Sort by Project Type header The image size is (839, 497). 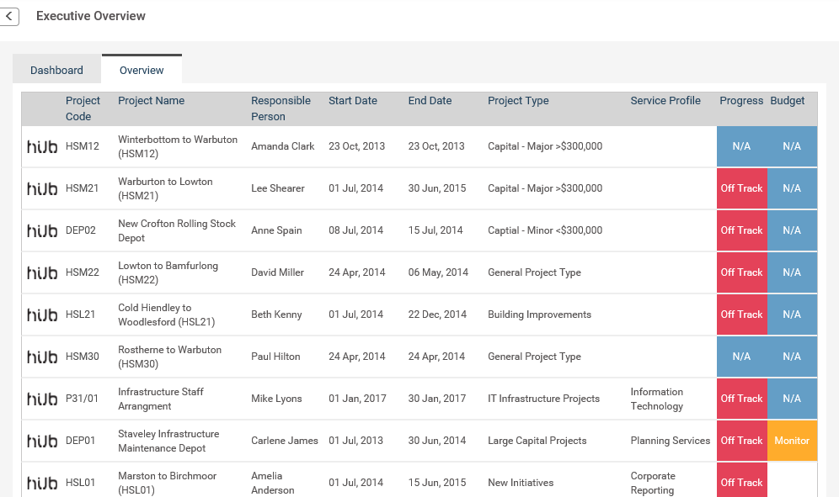[x=518, y=100]
